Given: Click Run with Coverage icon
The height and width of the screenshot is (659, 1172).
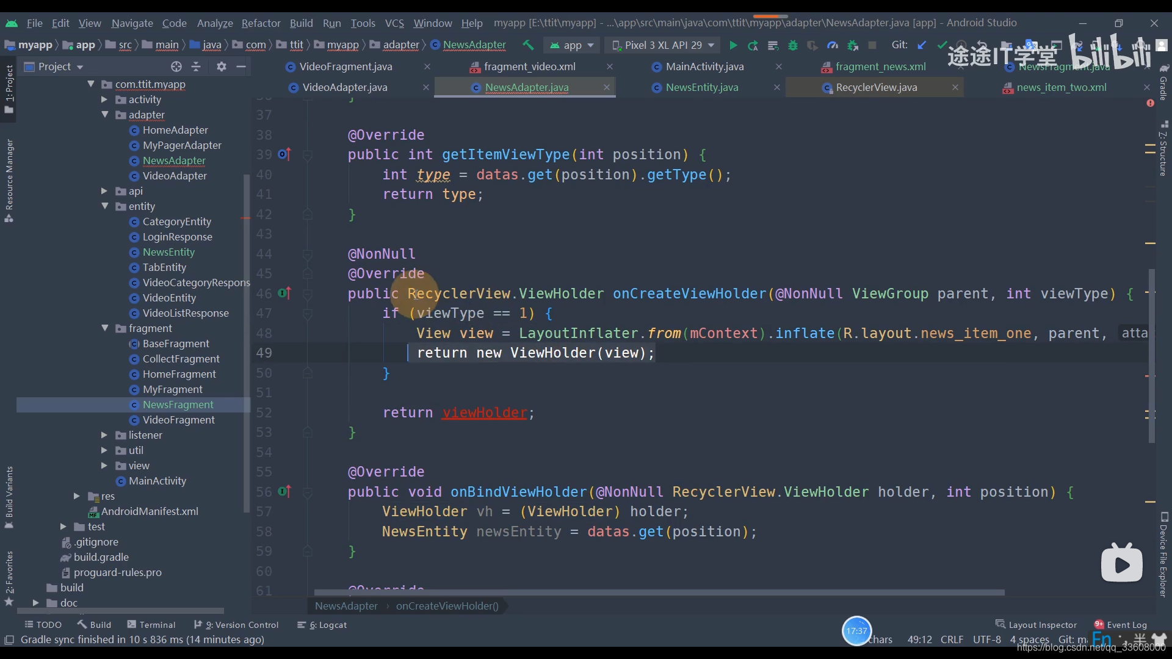Looking at the screenshot, I should pos(812,45).
